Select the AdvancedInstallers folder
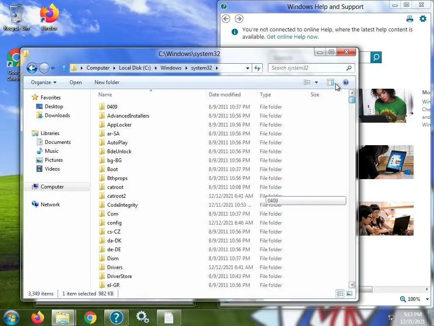Viewport: 434px width, 326px height. 128,116
